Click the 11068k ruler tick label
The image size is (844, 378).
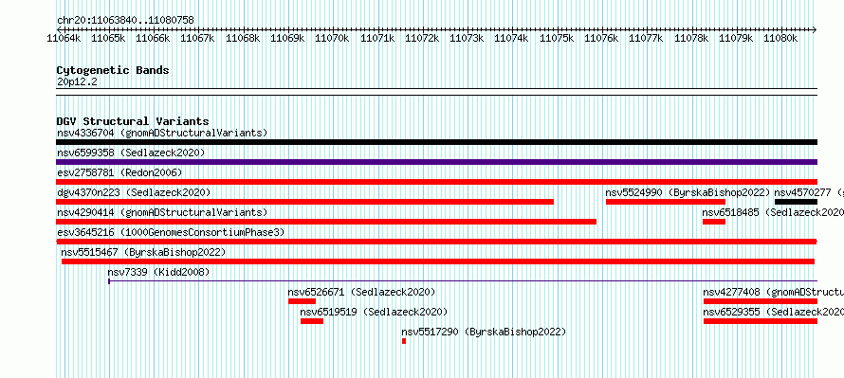pos(244,38)
